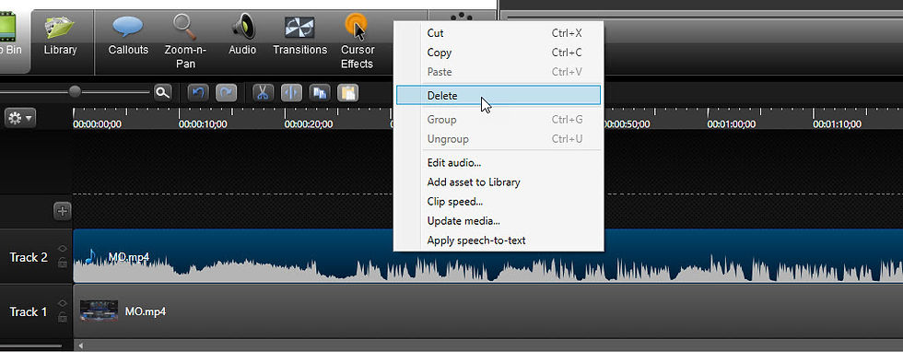Select the Track 2 label

(29, 257)
